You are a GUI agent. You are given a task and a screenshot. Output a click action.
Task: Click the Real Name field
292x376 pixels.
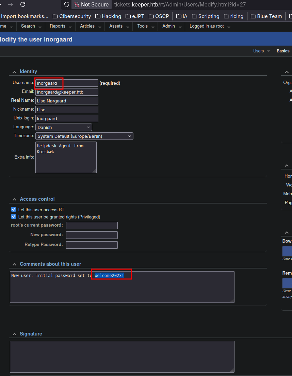pos(67,101)
